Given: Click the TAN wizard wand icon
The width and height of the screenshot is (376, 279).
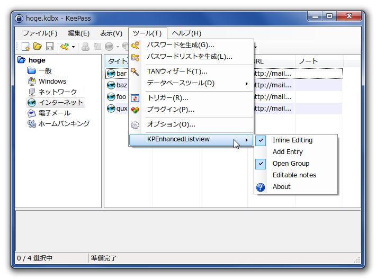Looking at the screenshot, I should point(135,71).
